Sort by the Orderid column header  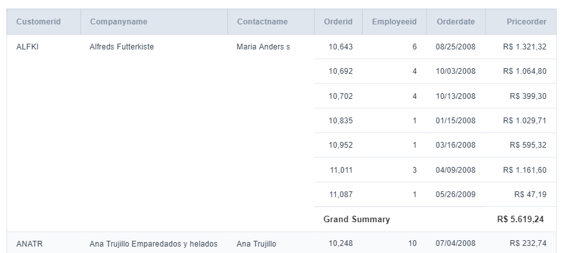point(338,22)
